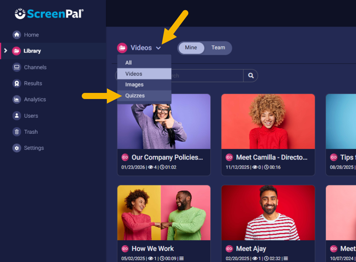
Task: Switch to the Mine toggle
Action: [x=191, y=48]
